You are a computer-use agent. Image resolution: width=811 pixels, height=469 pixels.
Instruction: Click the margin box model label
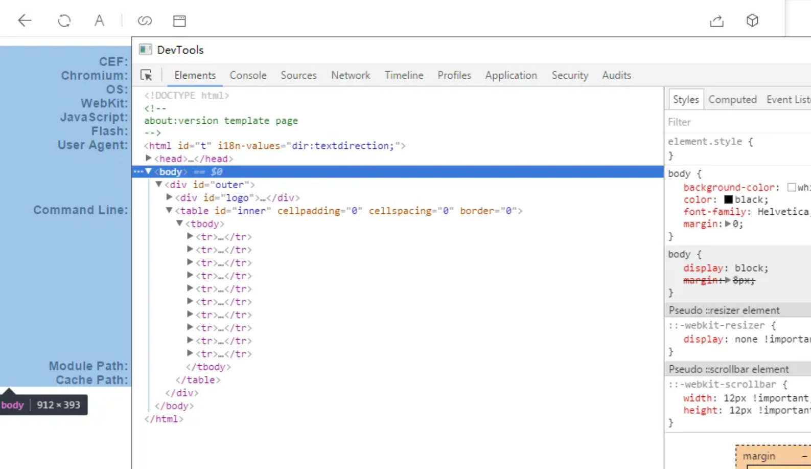pos(759,456)
